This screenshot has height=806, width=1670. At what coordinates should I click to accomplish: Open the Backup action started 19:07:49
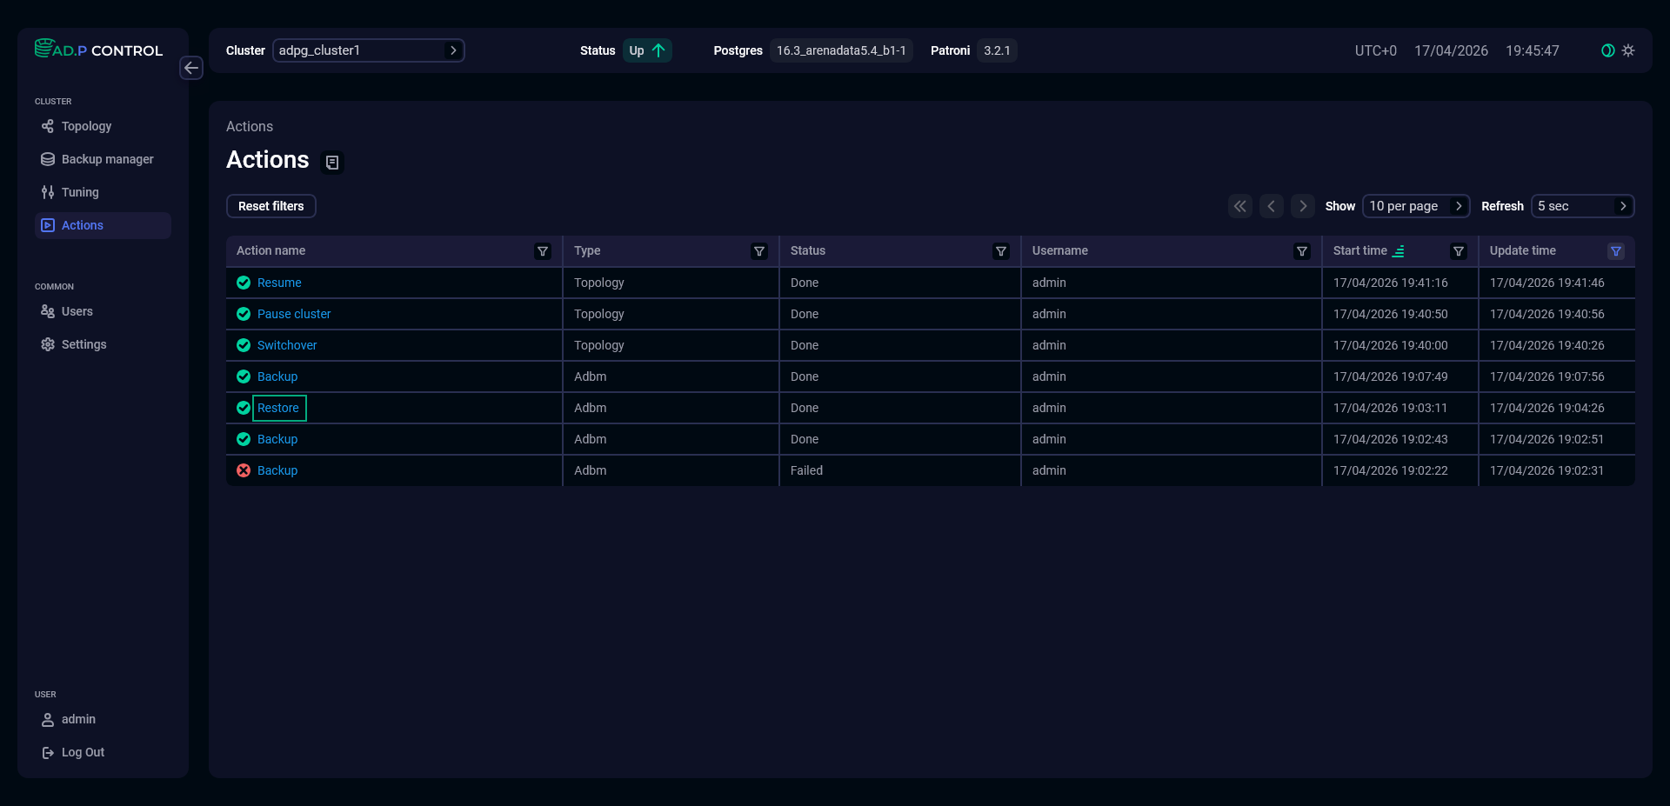[x=277, y=376]
